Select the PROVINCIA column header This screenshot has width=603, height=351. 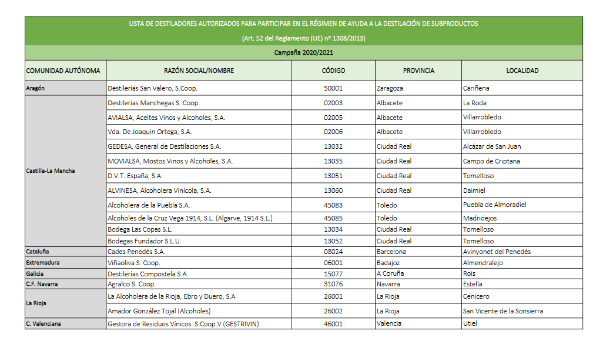click(418, 71)
